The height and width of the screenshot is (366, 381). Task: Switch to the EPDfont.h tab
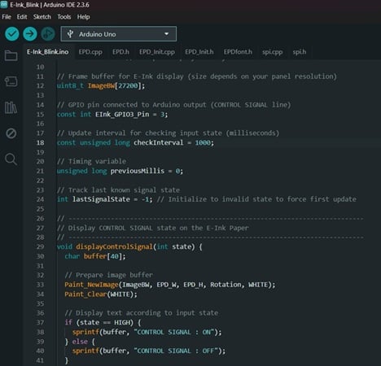(x=238, y=52)
